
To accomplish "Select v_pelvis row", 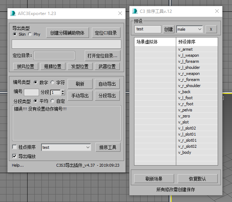I will click(x=197, y=110).
